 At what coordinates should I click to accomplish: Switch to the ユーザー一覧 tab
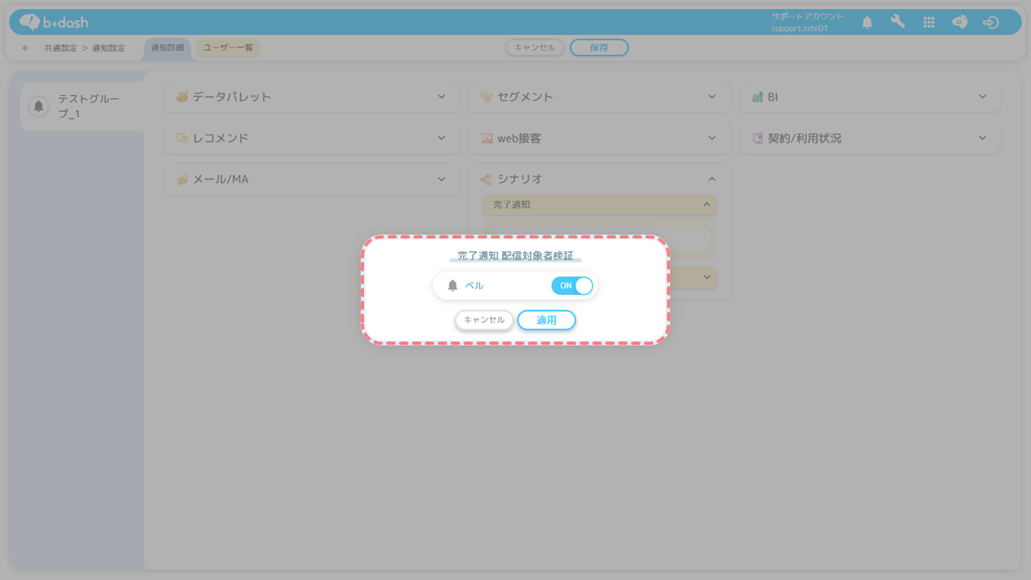point(228,48)
